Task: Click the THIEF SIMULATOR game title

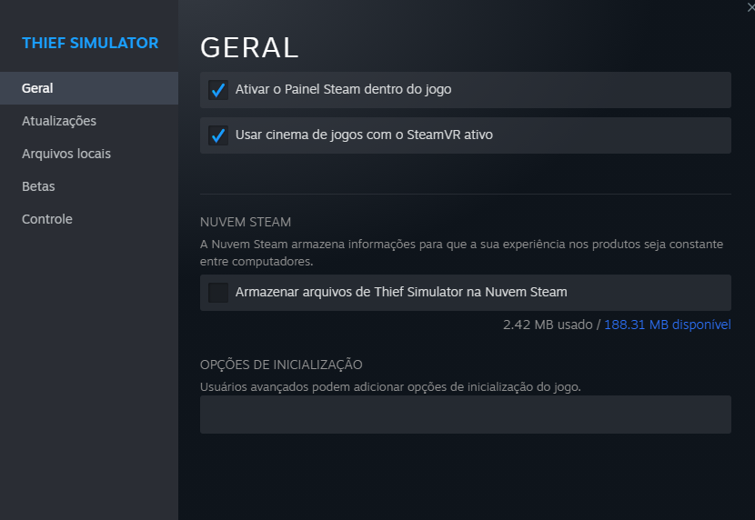Action: tap(90, 43)
